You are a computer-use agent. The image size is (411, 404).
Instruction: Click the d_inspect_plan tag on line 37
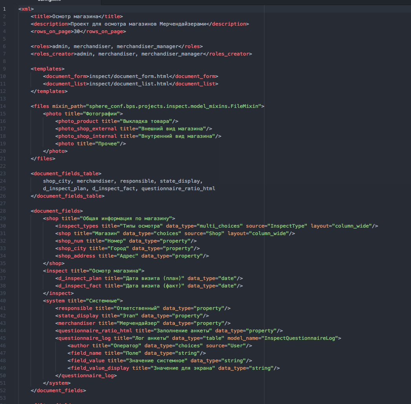coord(78,278)
